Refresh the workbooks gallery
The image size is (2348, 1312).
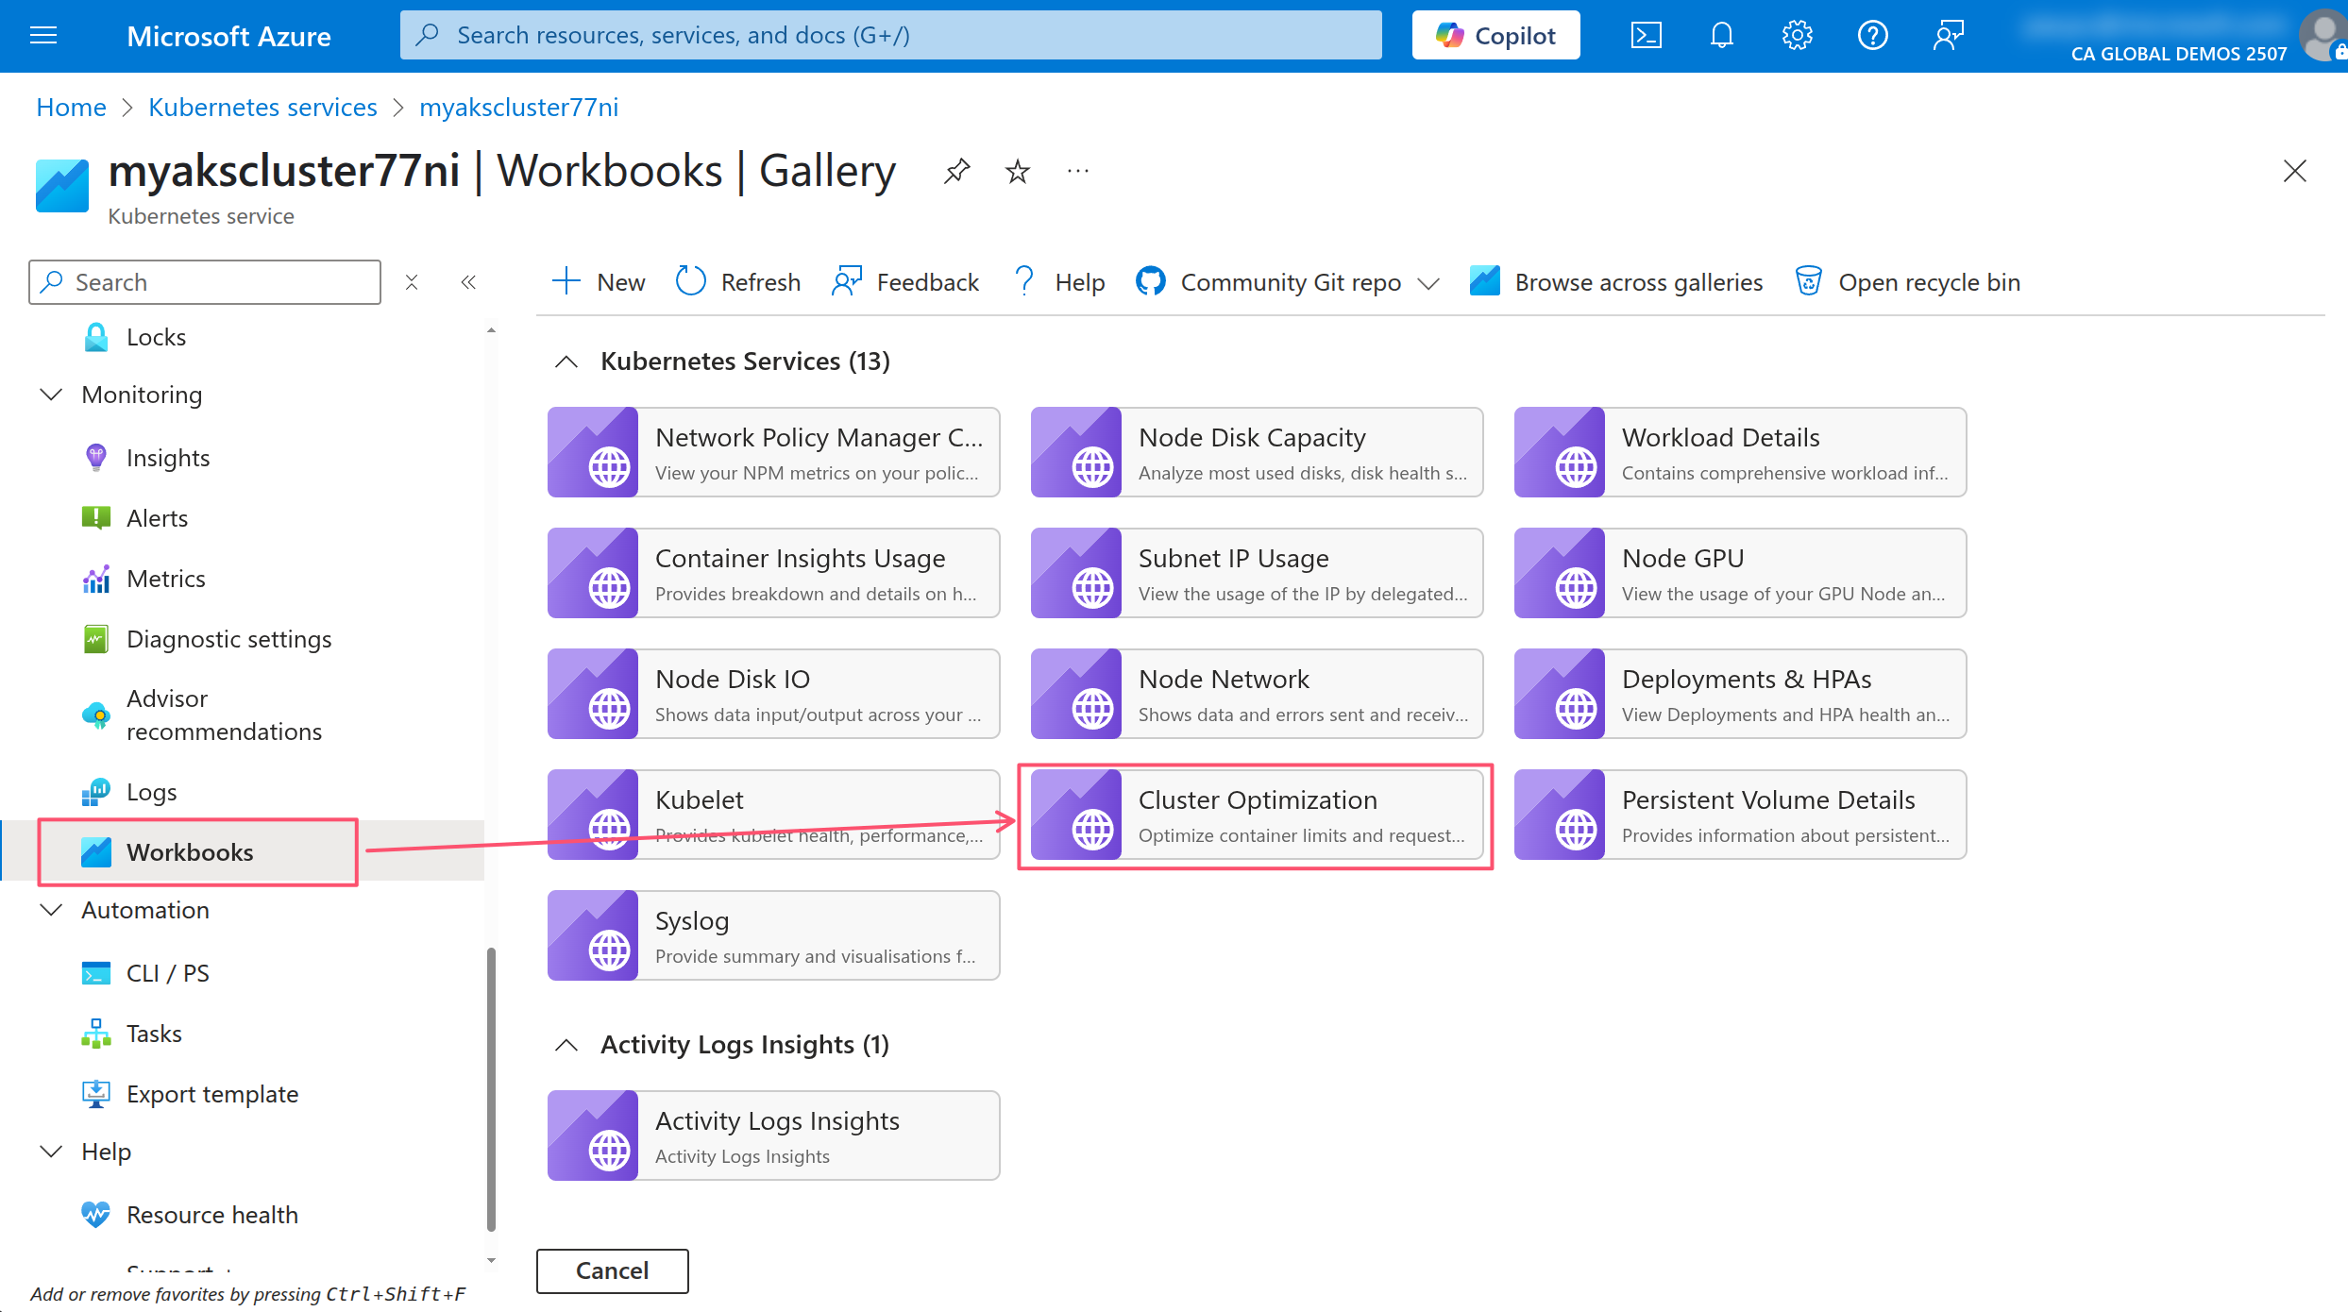738,282
